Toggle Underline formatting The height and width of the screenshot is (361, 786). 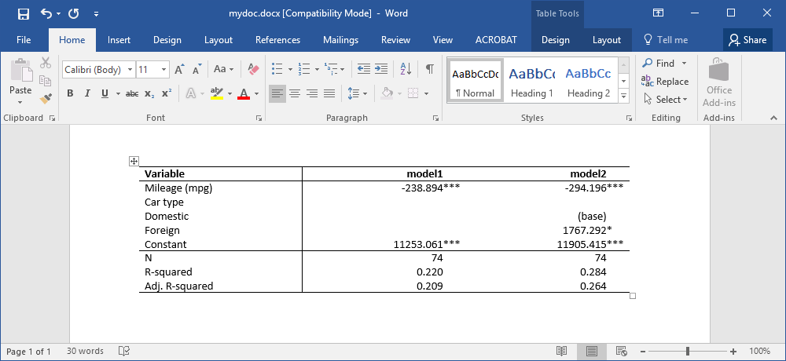pyautogui.click(x=105, y=93)
